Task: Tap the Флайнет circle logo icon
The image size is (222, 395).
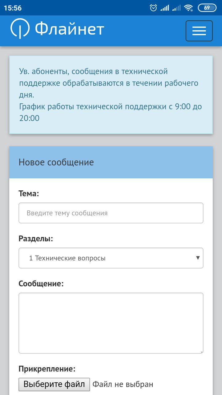Action: [20, 29]
